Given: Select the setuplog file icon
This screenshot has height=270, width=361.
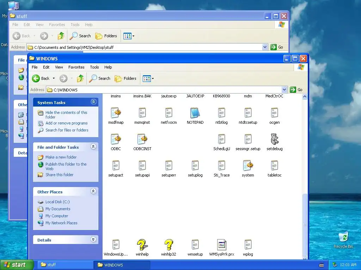Looking at the screenshot, I should [195, 166].
